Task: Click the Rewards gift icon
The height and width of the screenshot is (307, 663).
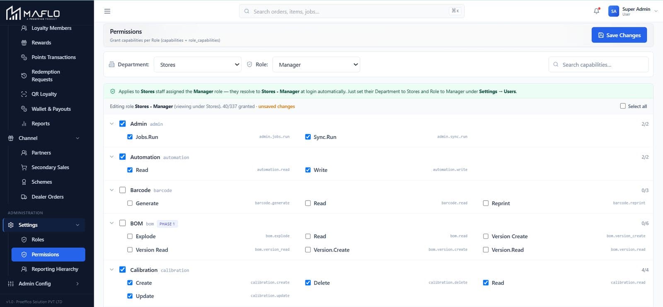Action: point(24,43)
